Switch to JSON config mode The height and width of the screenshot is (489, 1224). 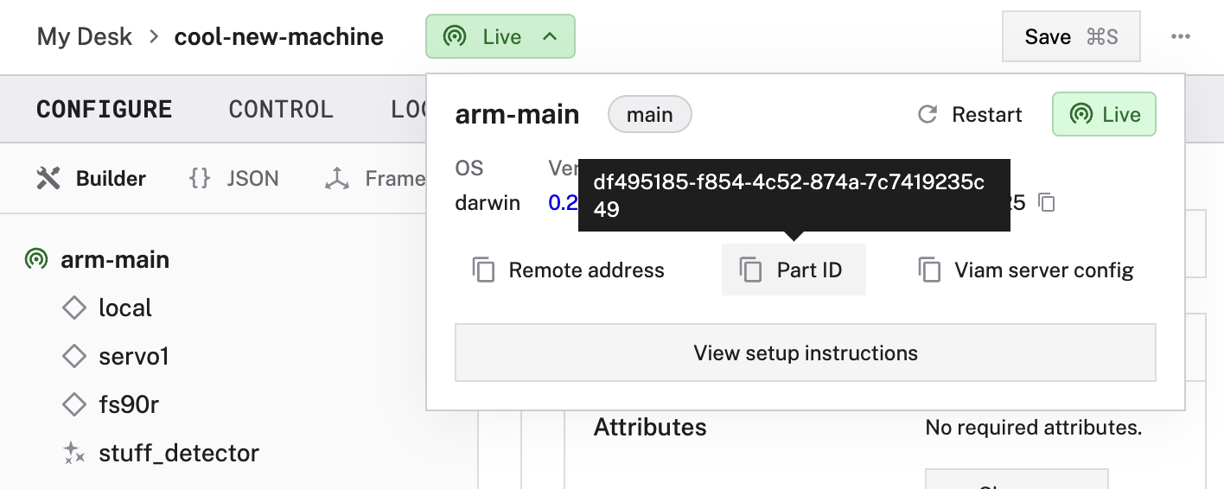click(234, 179)
